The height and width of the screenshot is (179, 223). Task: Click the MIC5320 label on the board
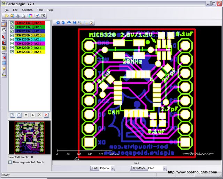pyautogui.click(x=102, y=35)
